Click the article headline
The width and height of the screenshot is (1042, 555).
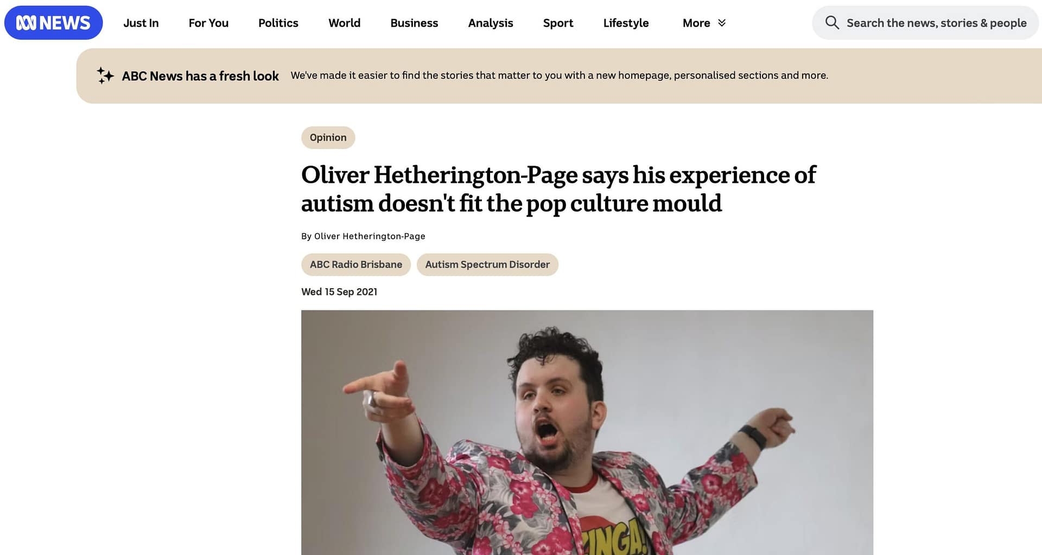[558, 189]
